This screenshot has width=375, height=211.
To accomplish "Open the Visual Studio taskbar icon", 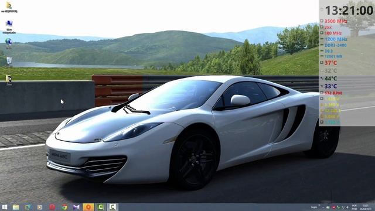I will coord(76,207).
